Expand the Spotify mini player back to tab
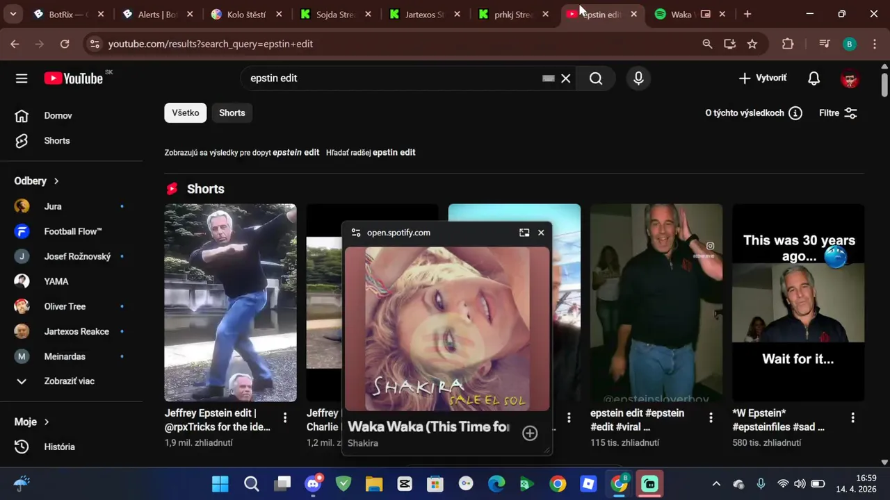The image size is (890, 500). [x=524, y=233]
